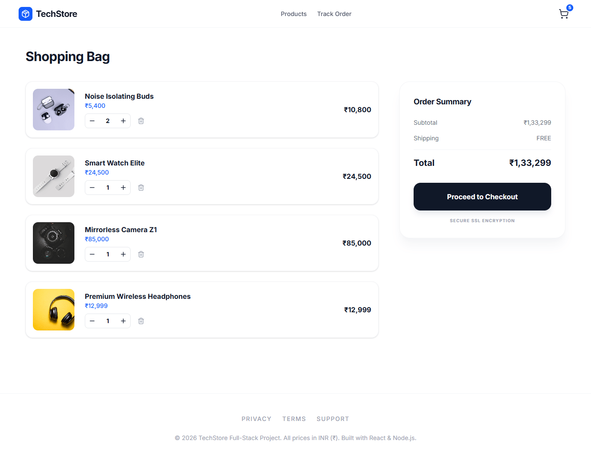
Task: Decrease quantity of Mirrorless Camera Z1
Action: point(92,254)
